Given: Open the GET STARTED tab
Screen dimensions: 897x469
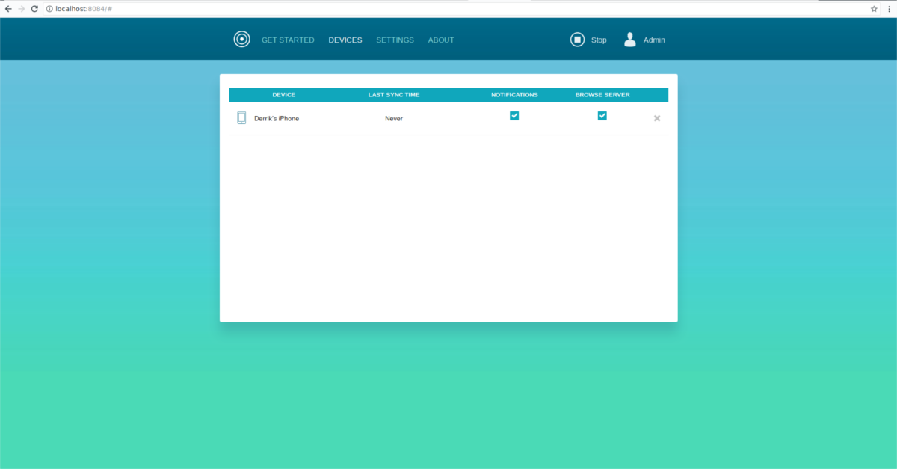Looking at the screenshot, I should click(288, 40).
